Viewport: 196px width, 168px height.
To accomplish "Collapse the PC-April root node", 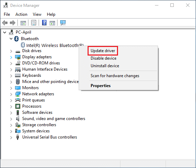I will 5,33.
